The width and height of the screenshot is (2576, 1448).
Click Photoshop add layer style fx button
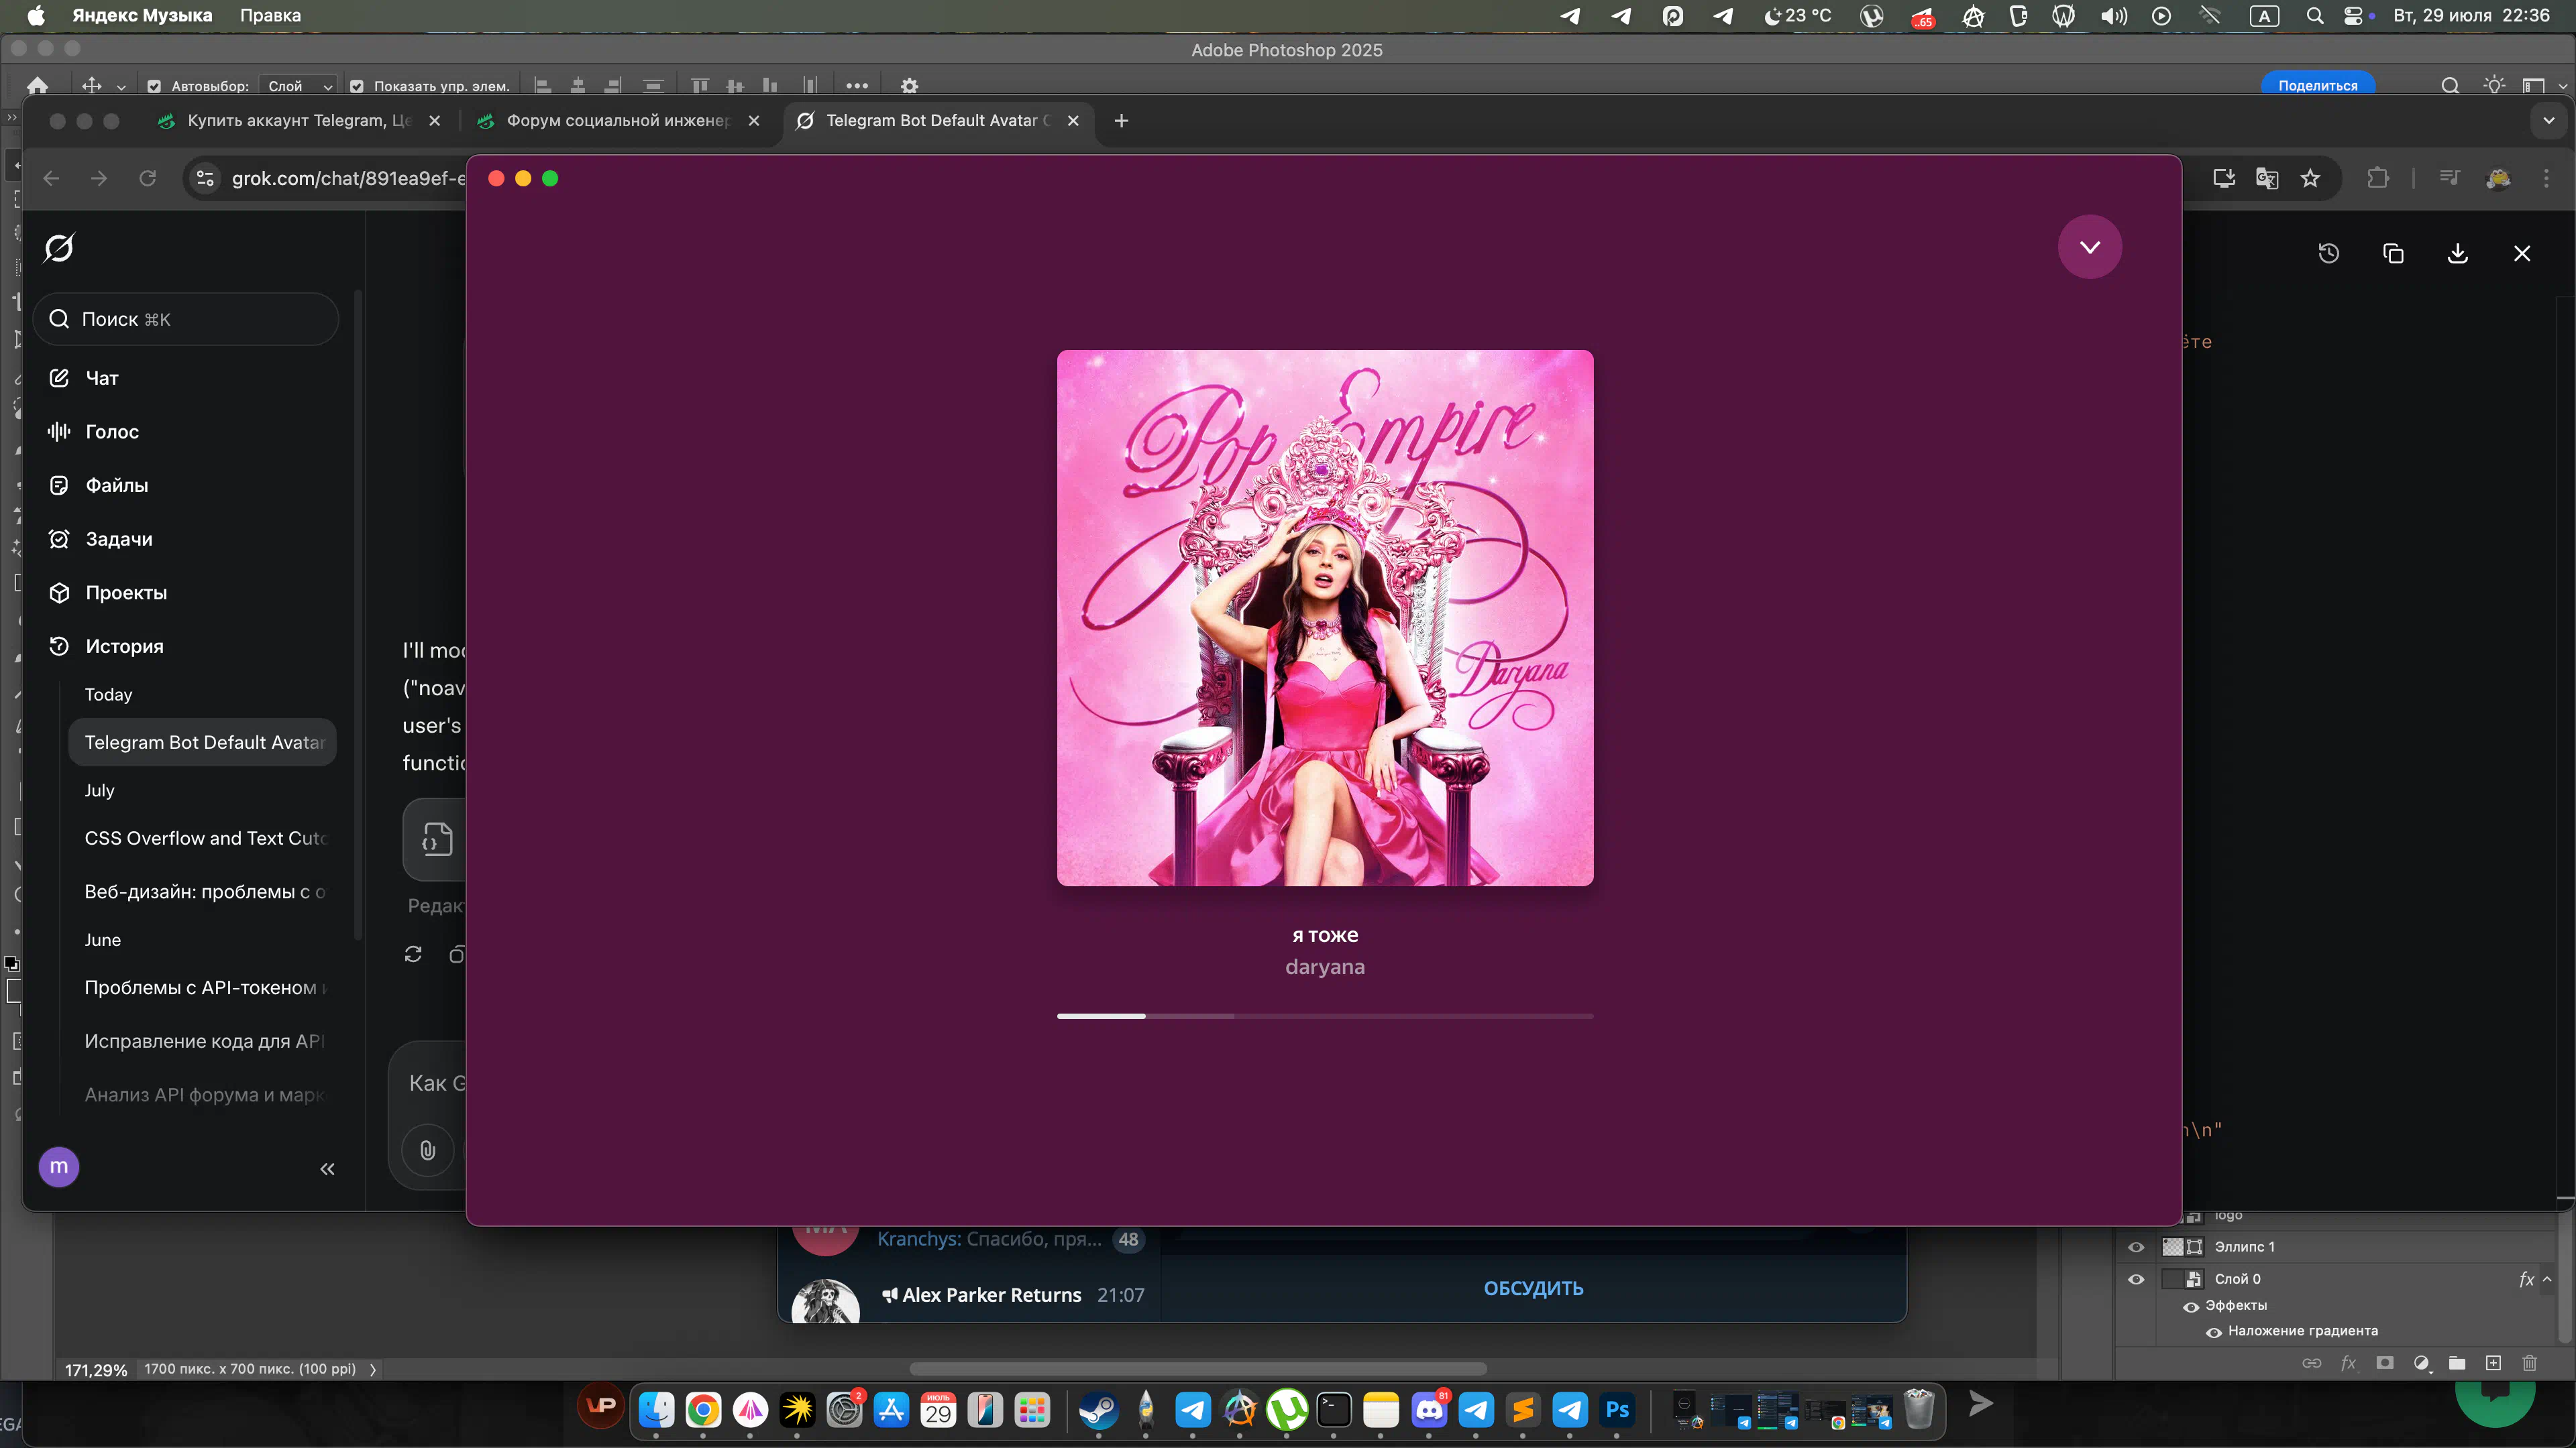click(x=2348, y=1363)
